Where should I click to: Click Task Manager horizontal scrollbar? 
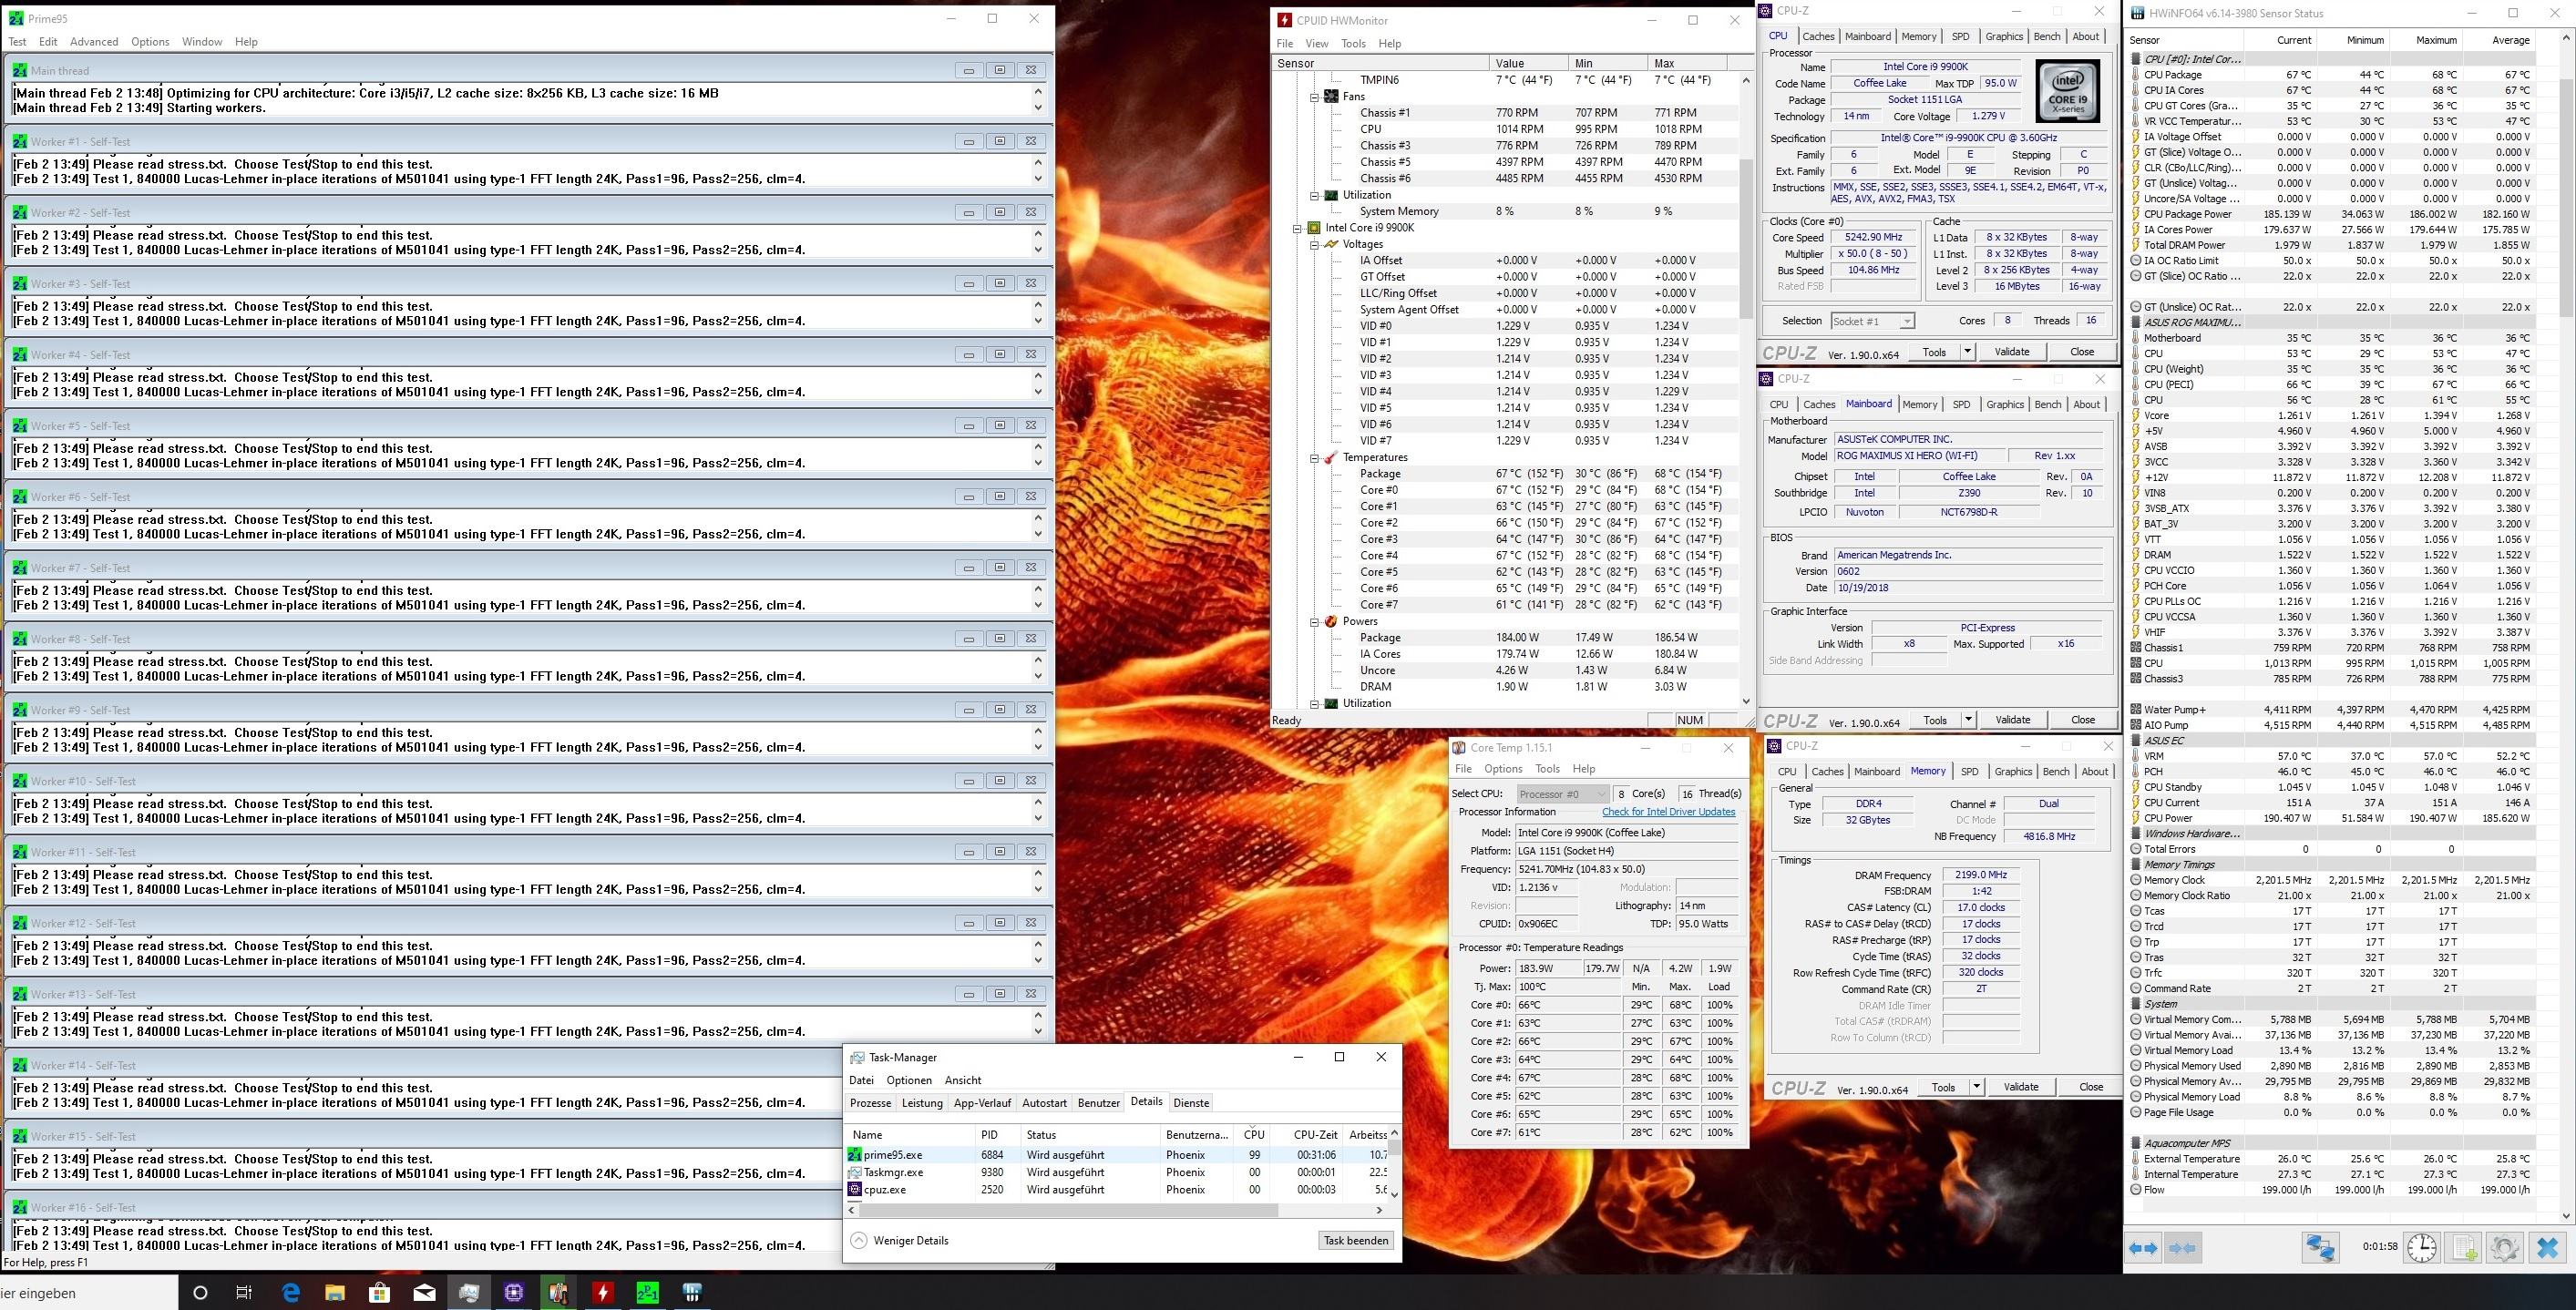(1071, 1210)
